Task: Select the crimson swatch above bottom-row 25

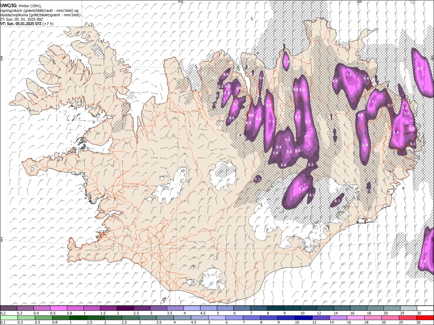Action: [408, 318]
